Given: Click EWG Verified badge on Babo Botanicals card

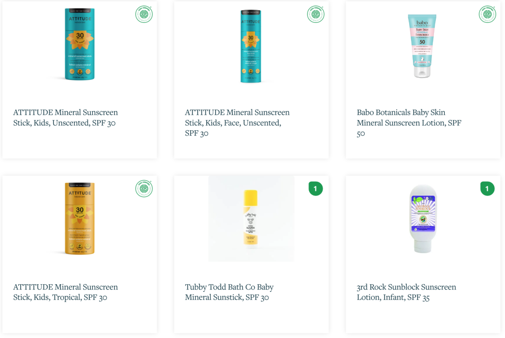Looking at the screenshot, I should (x=487, y=14).
